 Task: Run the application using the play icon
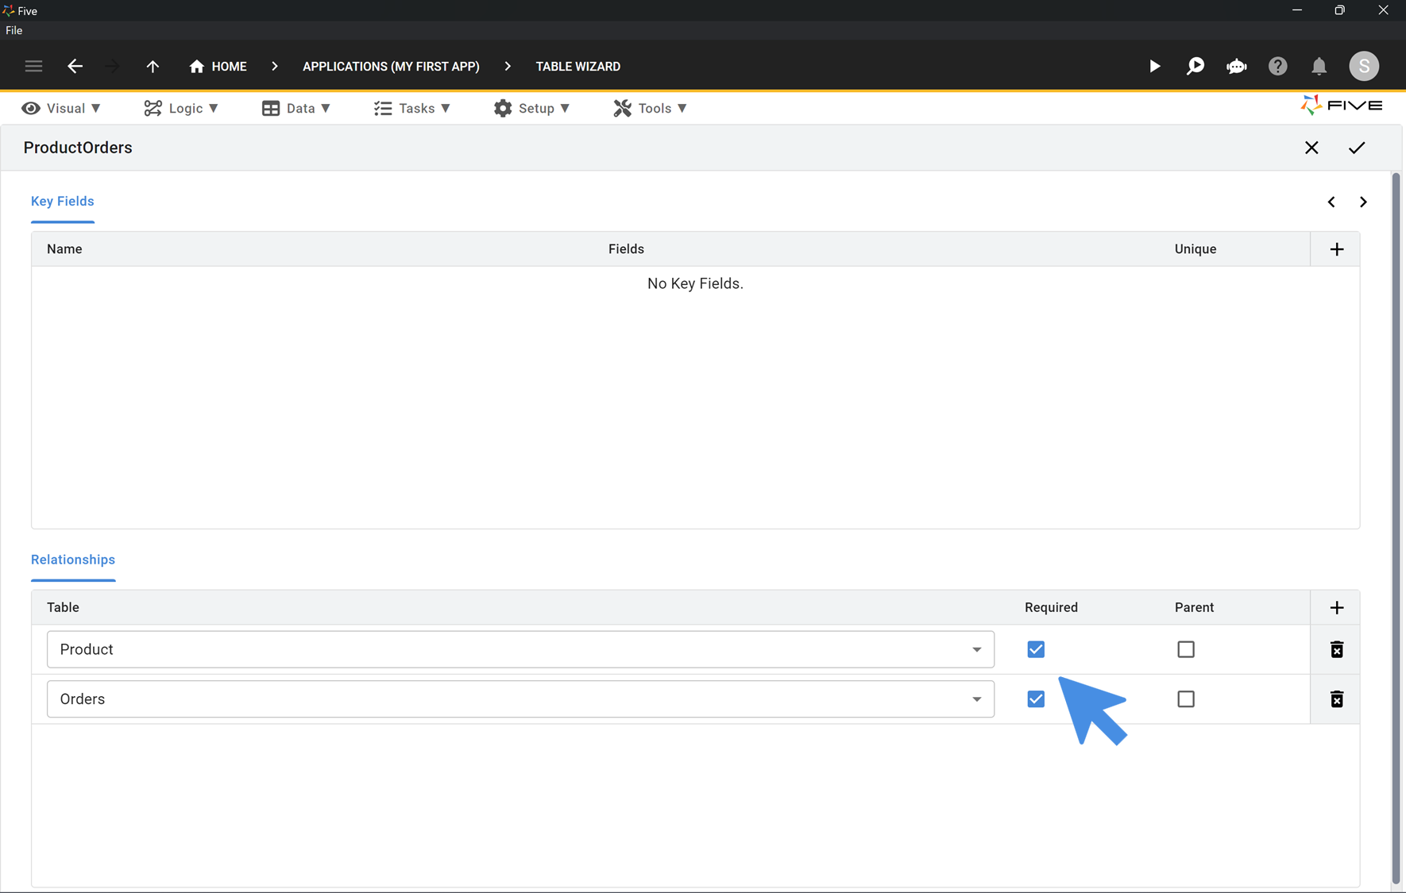1154,66
